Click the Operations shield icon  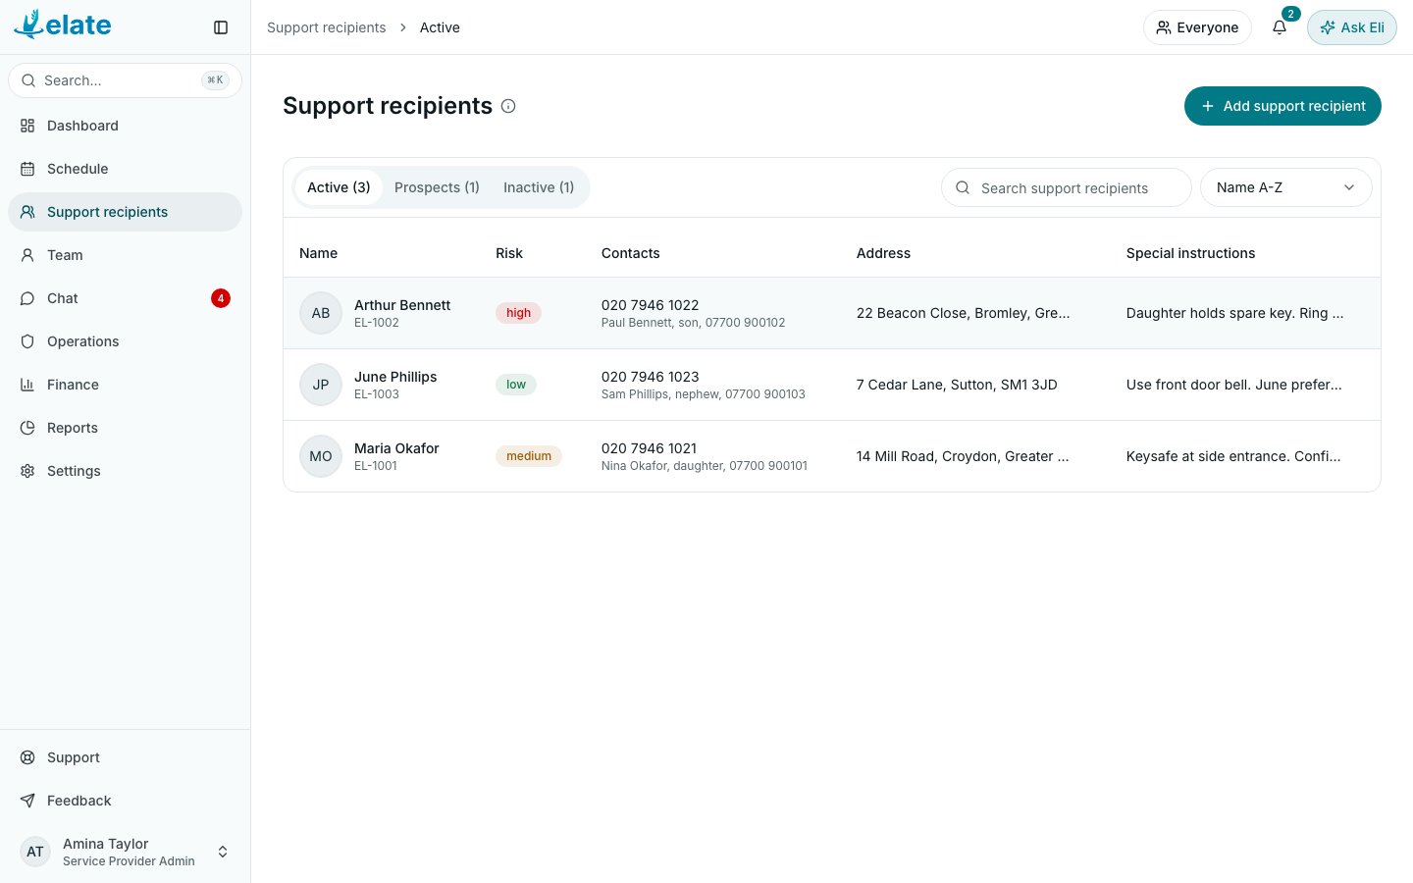click(27, 341)
